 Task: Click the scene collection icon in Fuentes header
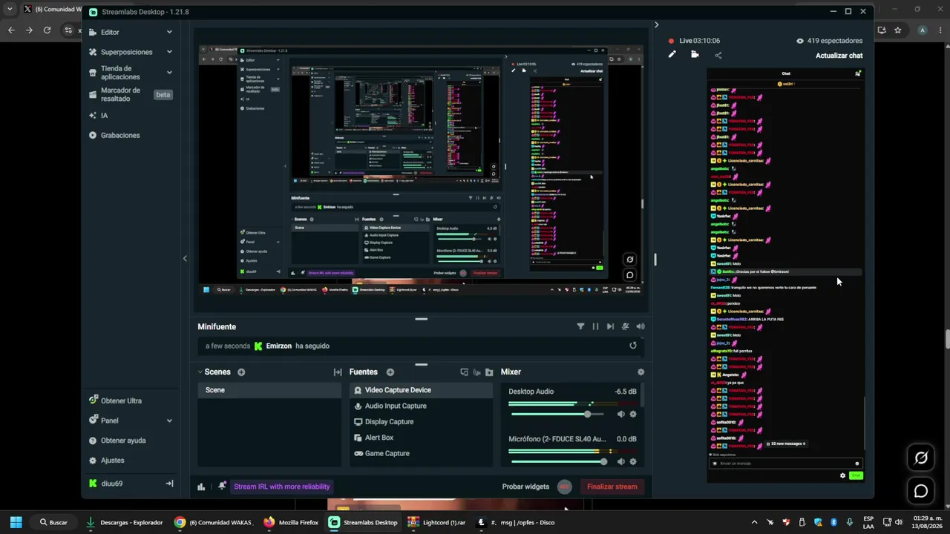[465, 372]
